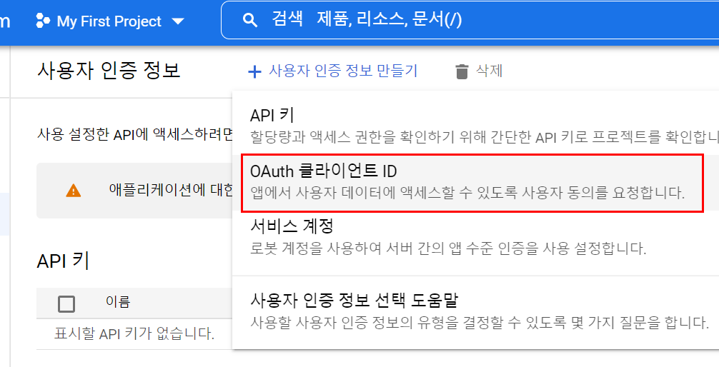
Task: Click the 사용 설정한 API에 액세스하려면 description text
Action: [135, 135]
